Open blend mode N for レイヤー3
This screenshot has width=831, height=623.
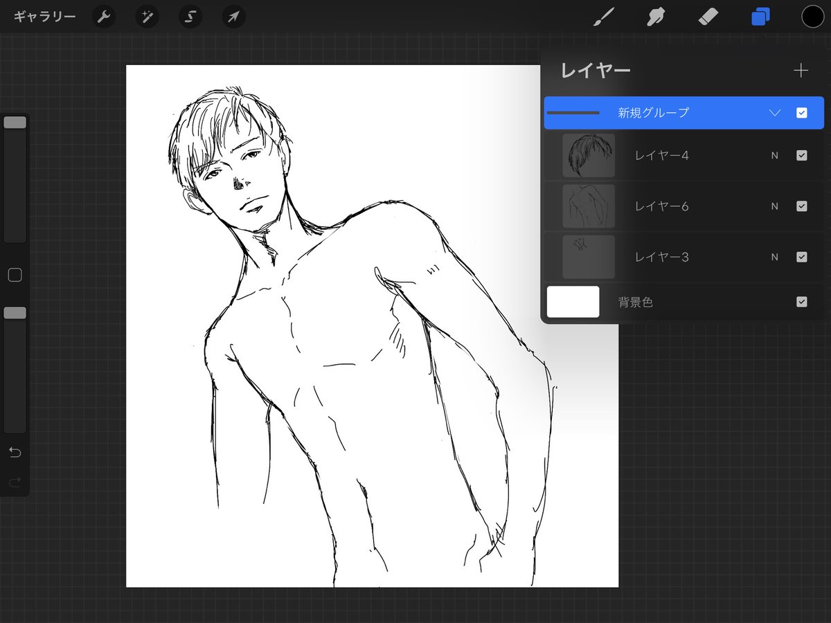coord(774,257)
